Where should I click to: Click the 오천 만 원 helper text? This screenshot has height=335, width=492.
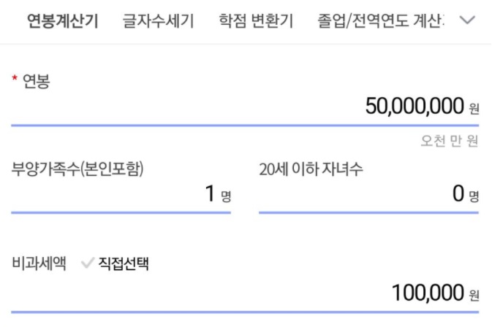coord(449,141)
